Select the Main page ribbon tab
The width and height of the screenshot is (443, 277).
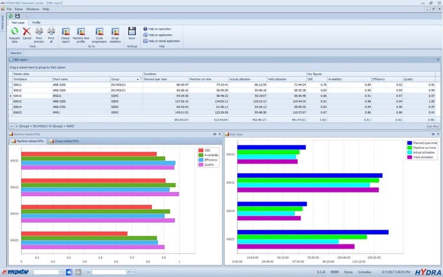pos(18,22)
